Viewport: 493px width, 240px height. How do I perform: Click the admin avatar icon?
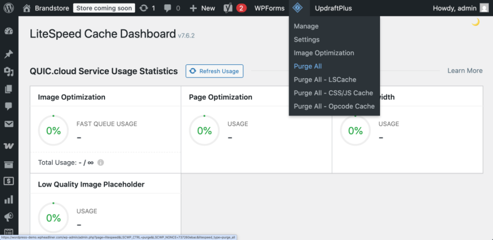(x=484, y=8)
